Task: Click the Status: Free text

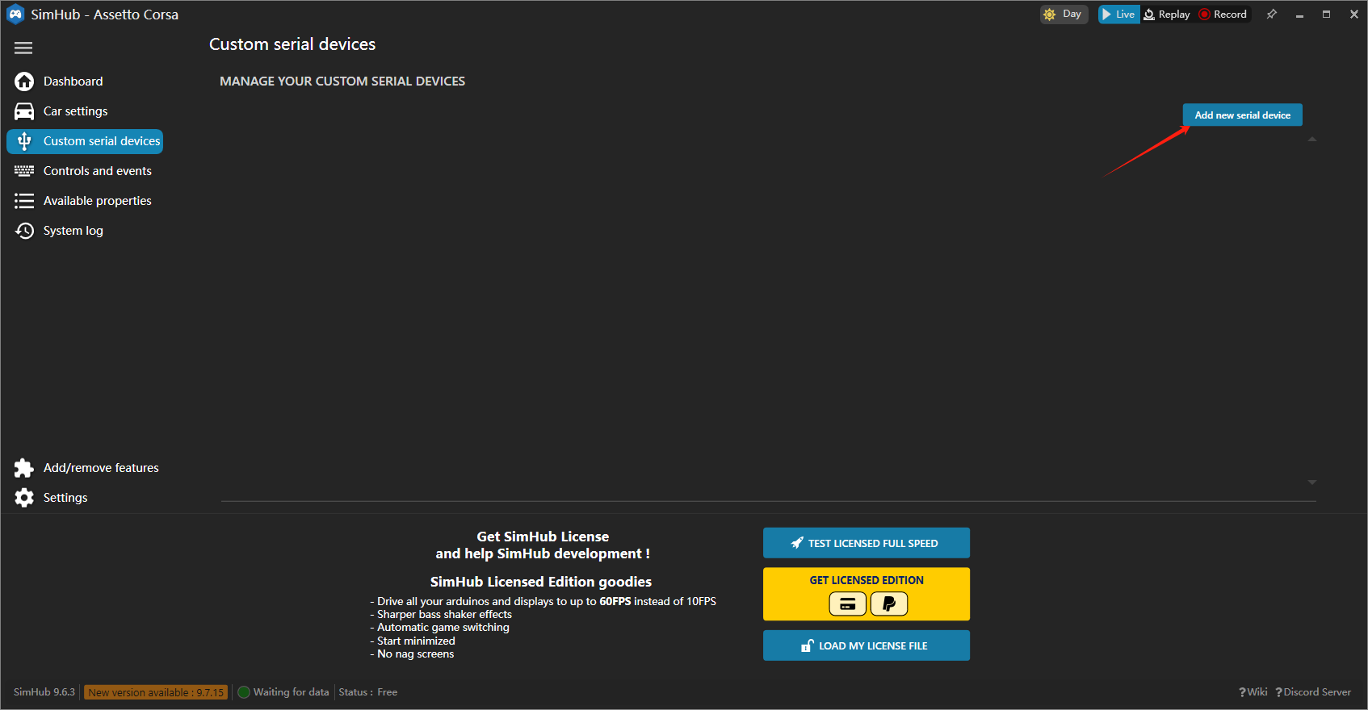Action: 368,692
